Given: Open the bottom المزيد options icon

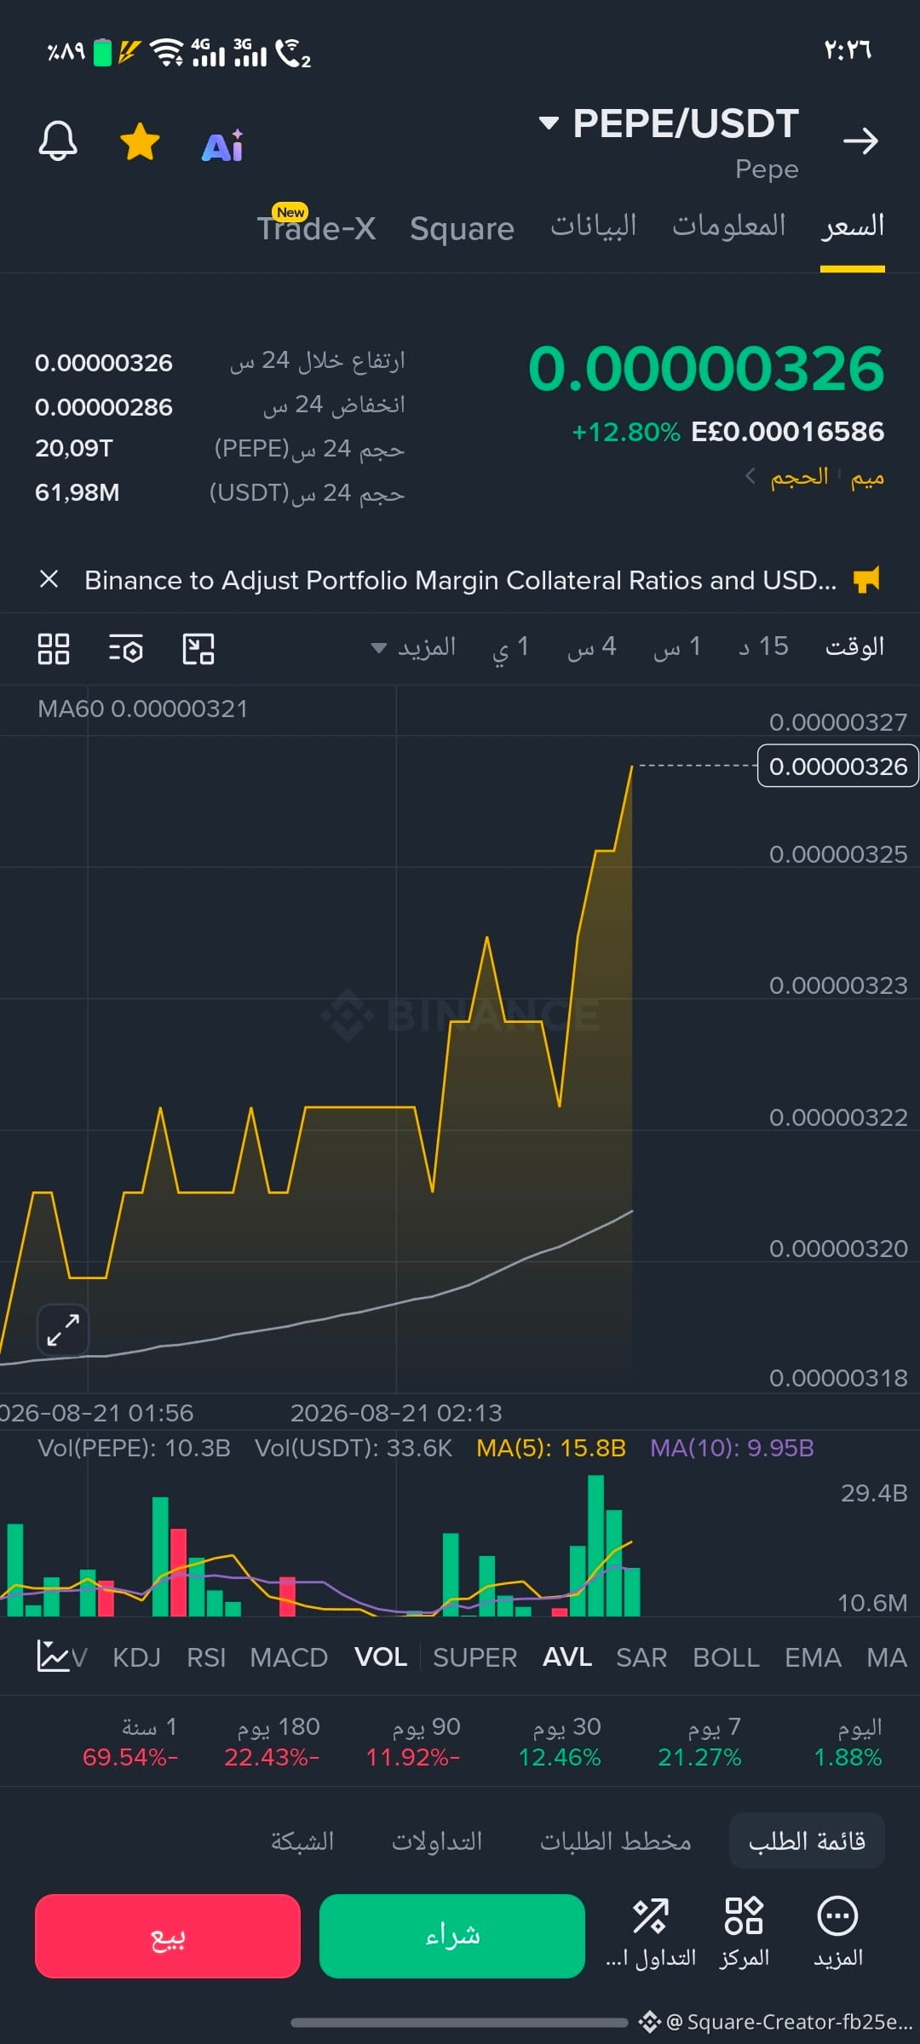Looking at the screenshot, I should [838, 1933].
